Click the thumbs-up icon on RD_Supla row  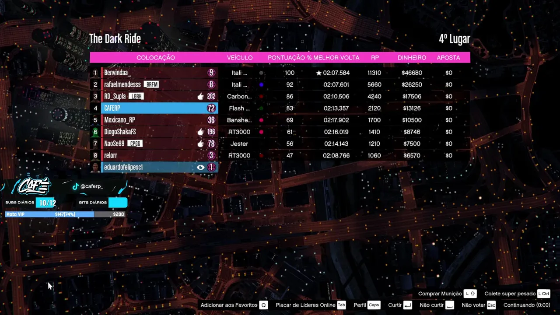pos(200,96)
